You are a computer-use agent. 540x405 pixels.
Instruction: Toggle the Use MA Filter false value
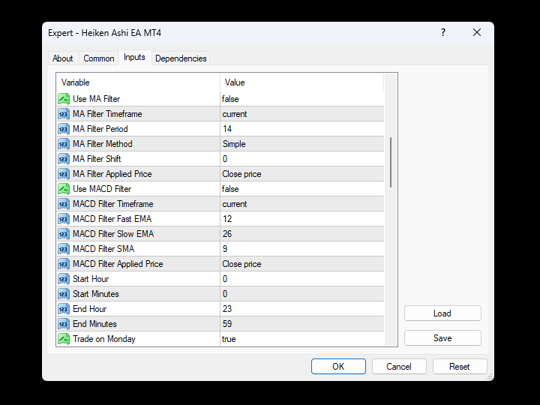(x=300, y=99)
